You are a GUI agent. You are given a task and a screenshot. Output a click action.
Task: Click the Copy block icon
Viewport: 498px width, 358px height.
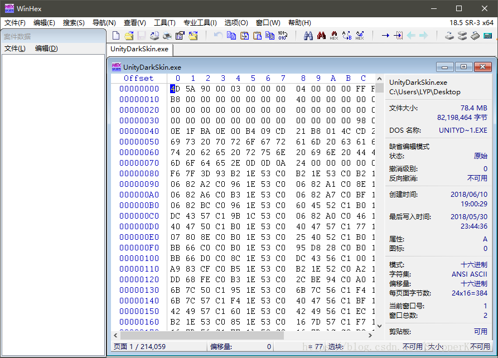pyautogui.click(x=231, y=35)
